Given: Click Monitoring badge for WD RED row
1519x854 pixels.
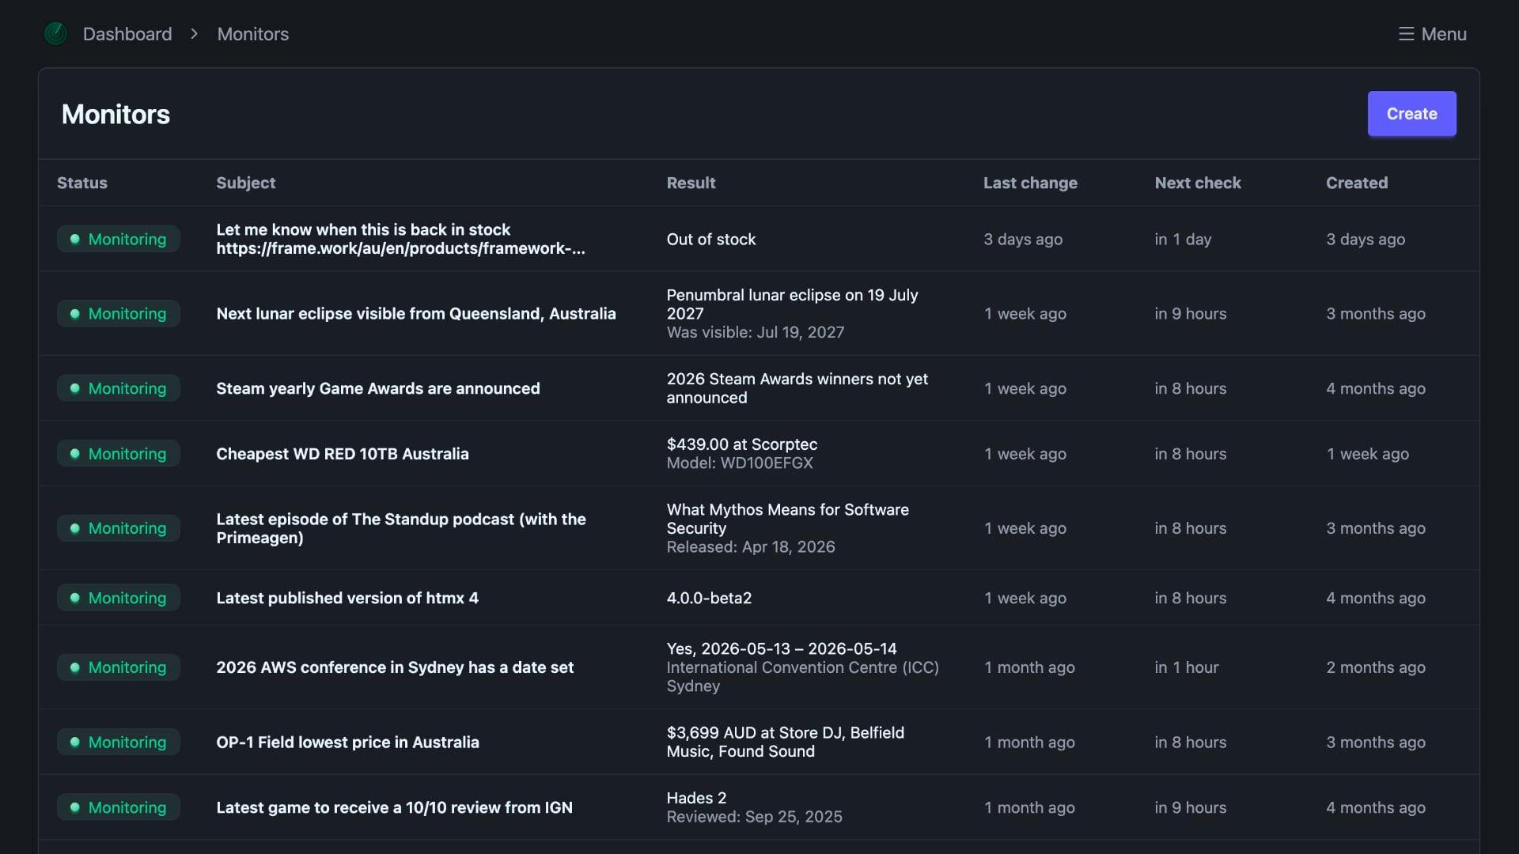Looking at the screenshot, I should 119,454.
